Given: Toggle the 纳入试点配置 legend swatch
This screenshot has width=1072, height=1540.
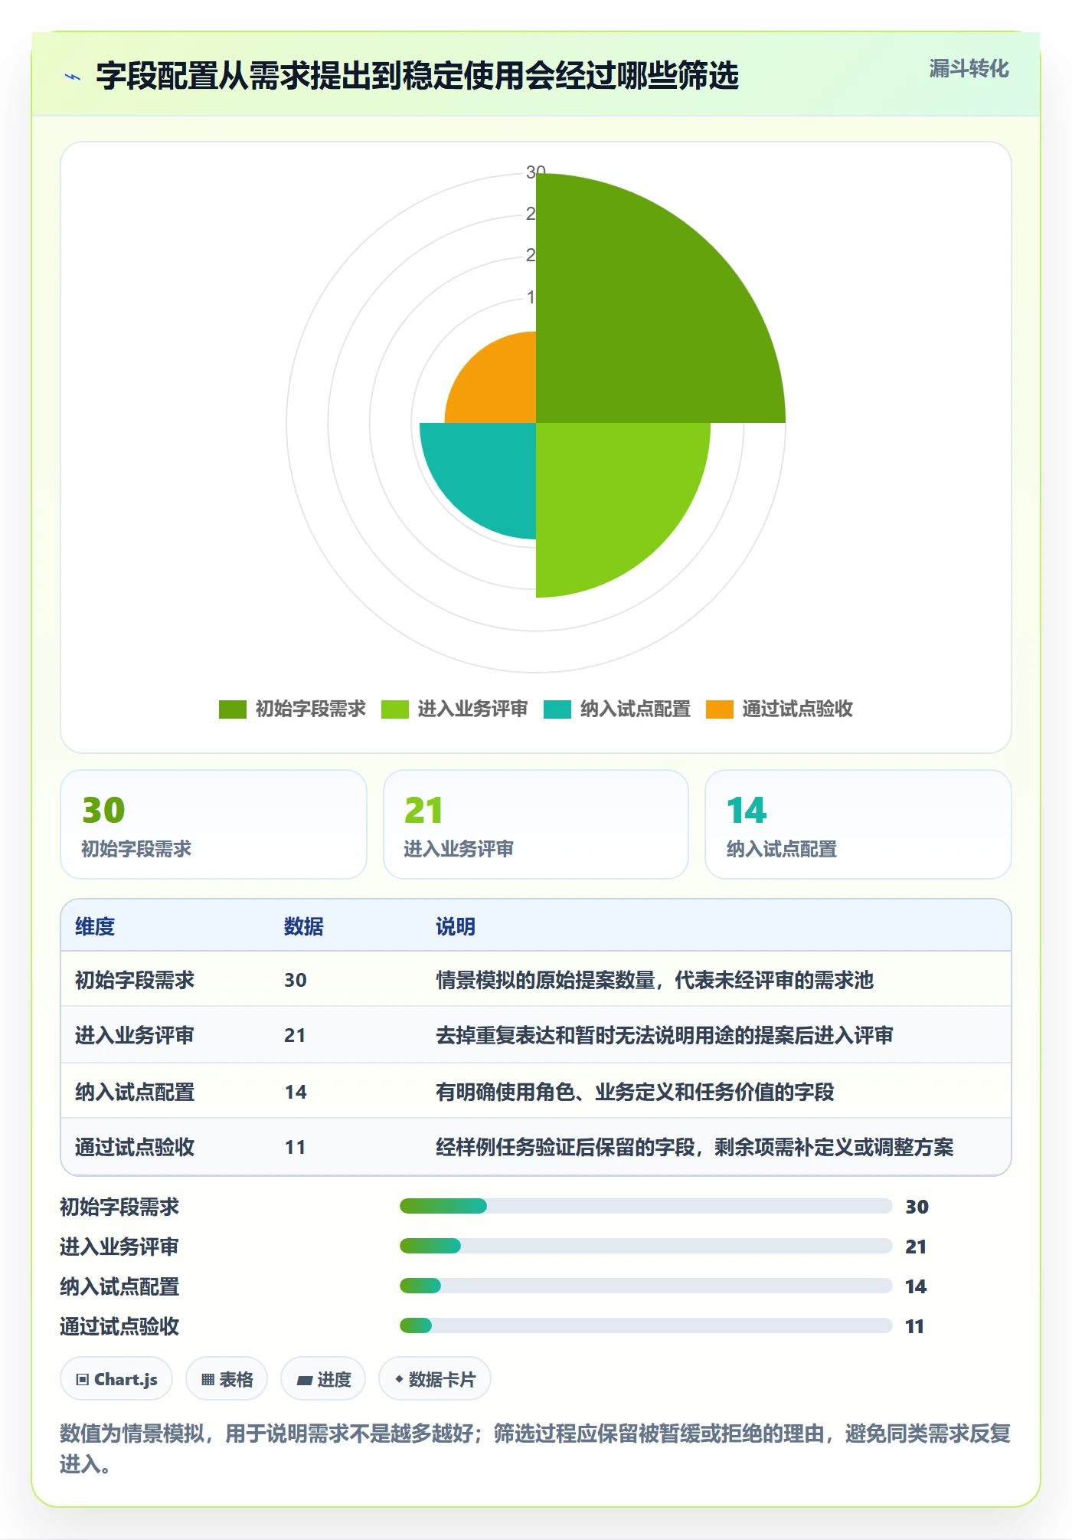Looking at the screenshot, I should click(x=557, y=709).
